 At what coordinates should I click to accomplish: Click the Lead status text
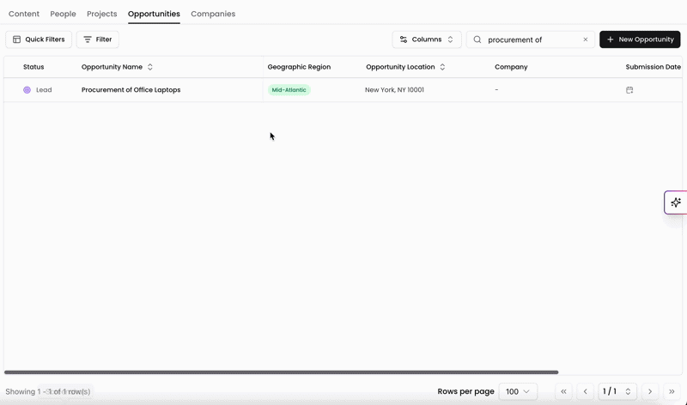44,90
